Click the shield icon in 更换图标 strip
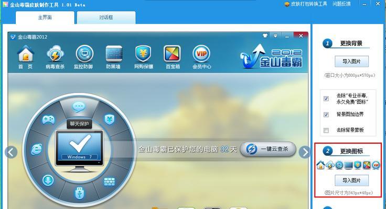This screenshot has height=209, width=386. pyautogui.click(x=358, y=165)
